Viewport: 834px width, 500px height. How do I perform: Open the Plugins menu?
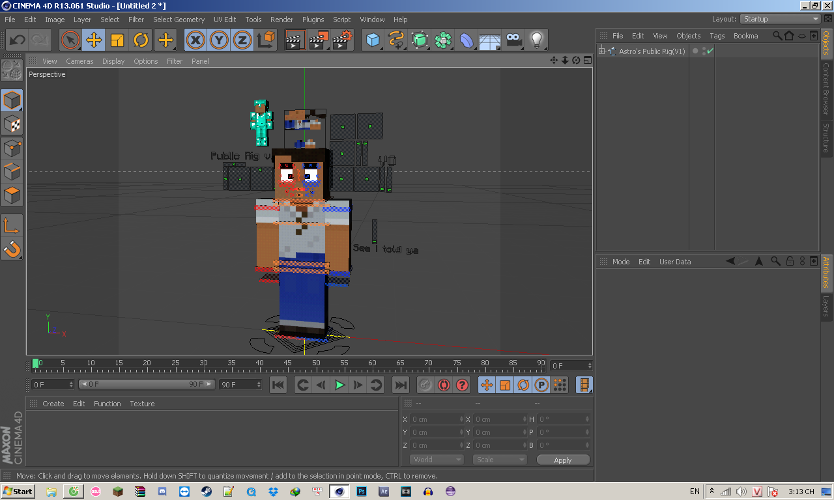click(x=313, y=20)
